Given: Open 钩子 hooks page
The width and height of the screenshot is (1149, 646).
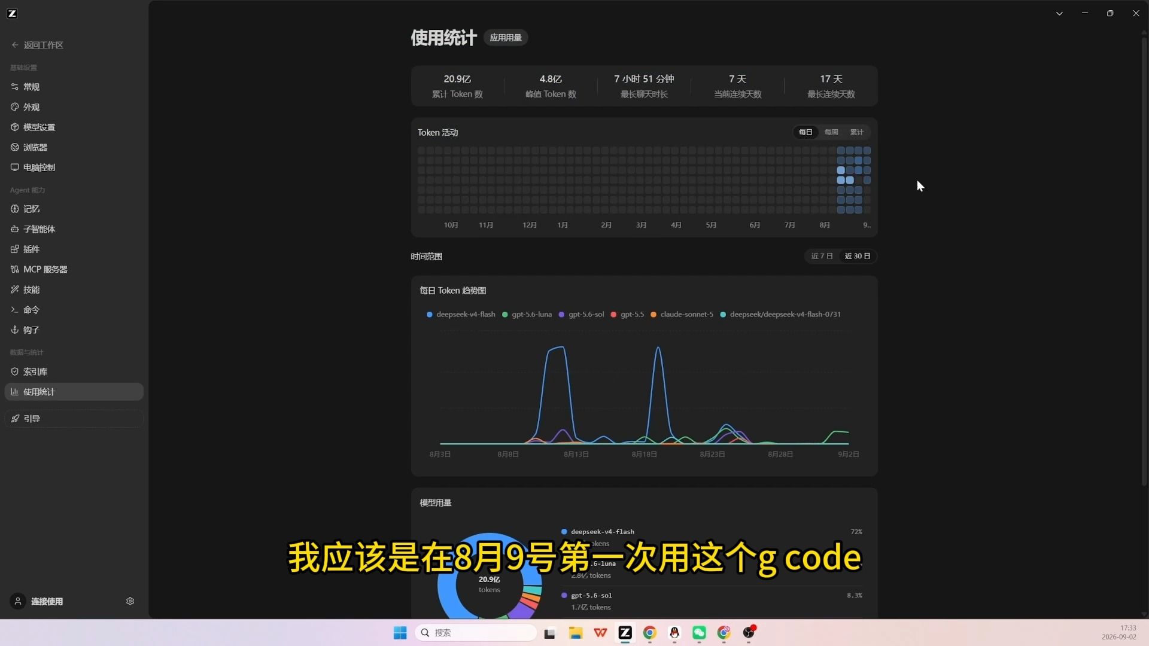Looking at the screenshot, I should (x=74, y=330).
